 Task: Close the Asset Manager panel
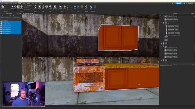20,13
